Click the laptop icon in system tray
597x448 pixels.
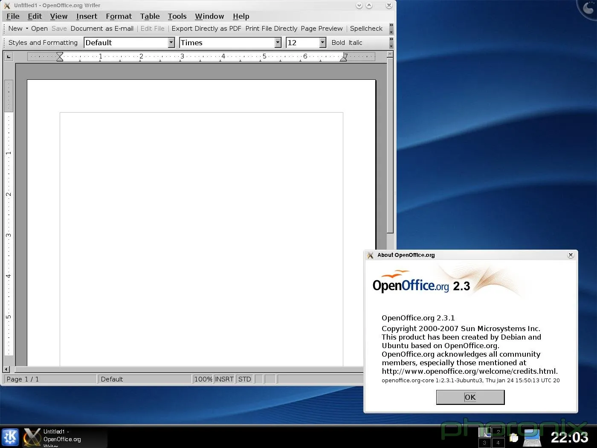(x=532, y=438)
